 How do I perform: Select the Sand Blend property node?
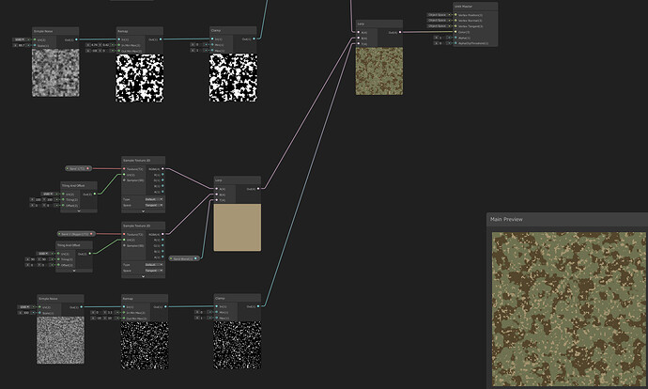point(184,258)
